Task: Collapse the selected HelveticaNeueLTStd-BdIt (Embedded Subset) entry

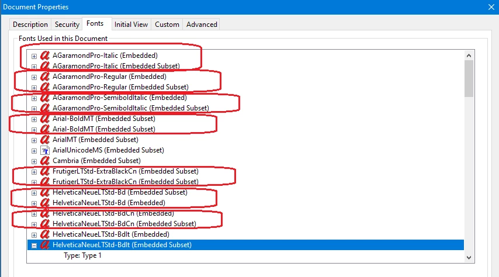Action: pyautogui.click(x=34, y=245)
